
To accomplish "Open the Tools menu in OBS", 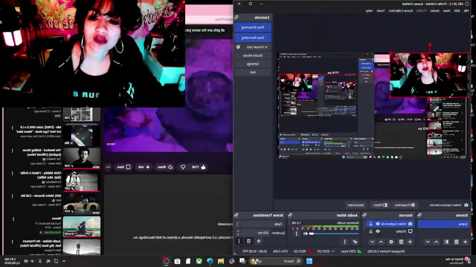I will pyautogui.click(x=381, y=11).
